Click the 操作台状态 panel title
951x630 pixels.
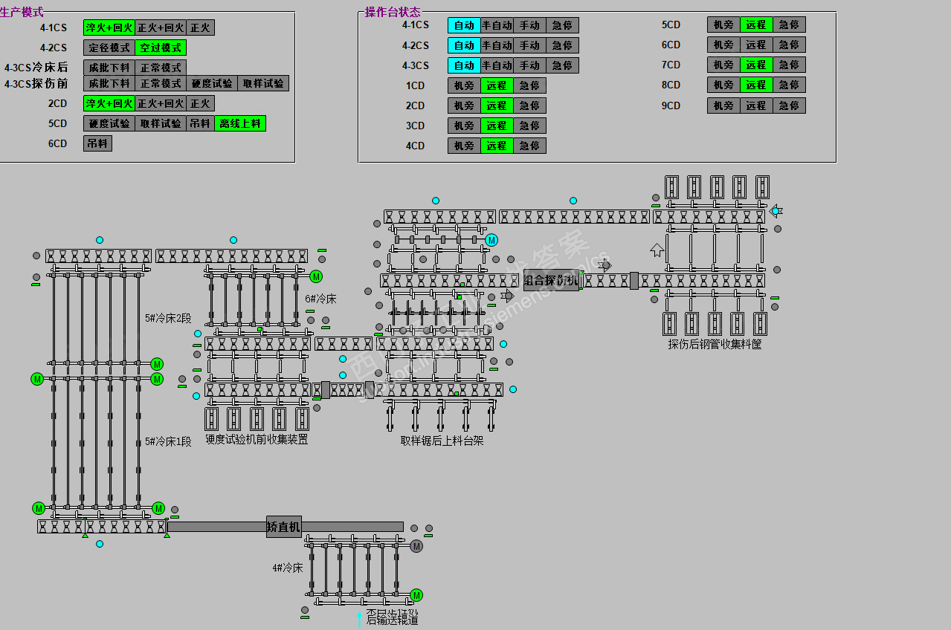click(x=393, y=12)
